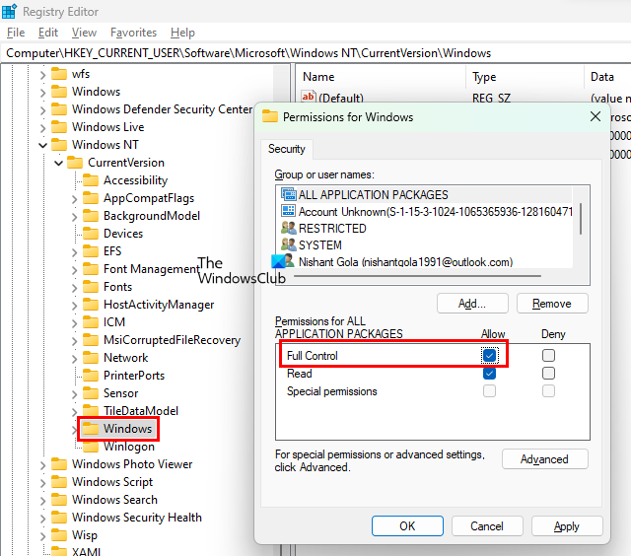The image size is (631, 556).
Task: Click the Type column header
Action: tap(484, 77)
